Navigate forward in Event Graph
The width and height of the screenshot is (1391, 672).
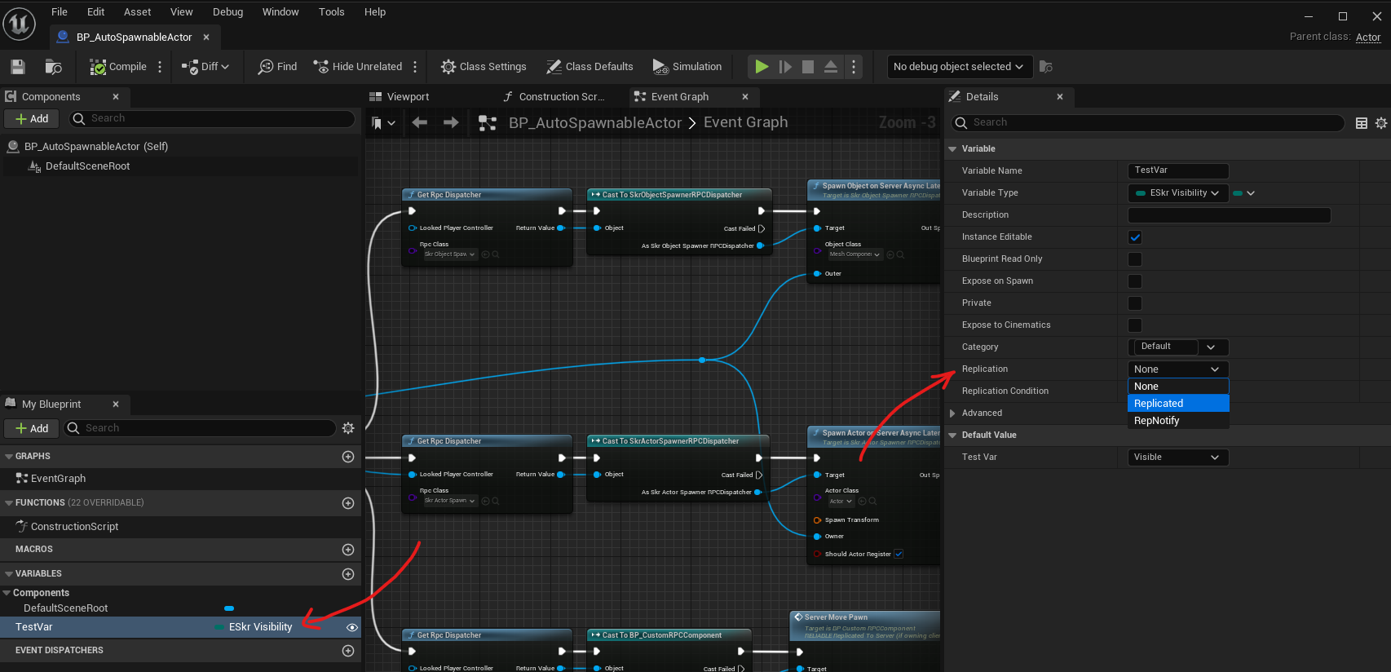pyautogui.click(x=451, y=122)
